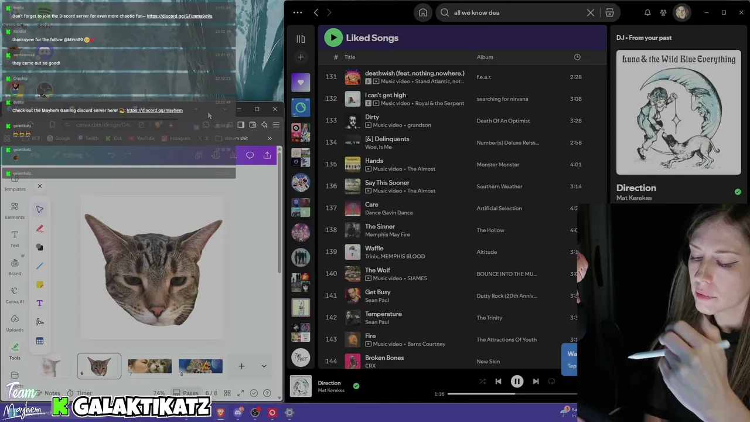Choose the signature tool in Canva's tool strip
The image size is (750, 422).
[x=40, y=322]
